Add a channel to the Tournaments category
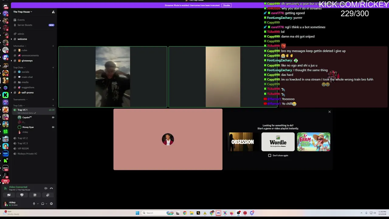 tap(53, 99)
